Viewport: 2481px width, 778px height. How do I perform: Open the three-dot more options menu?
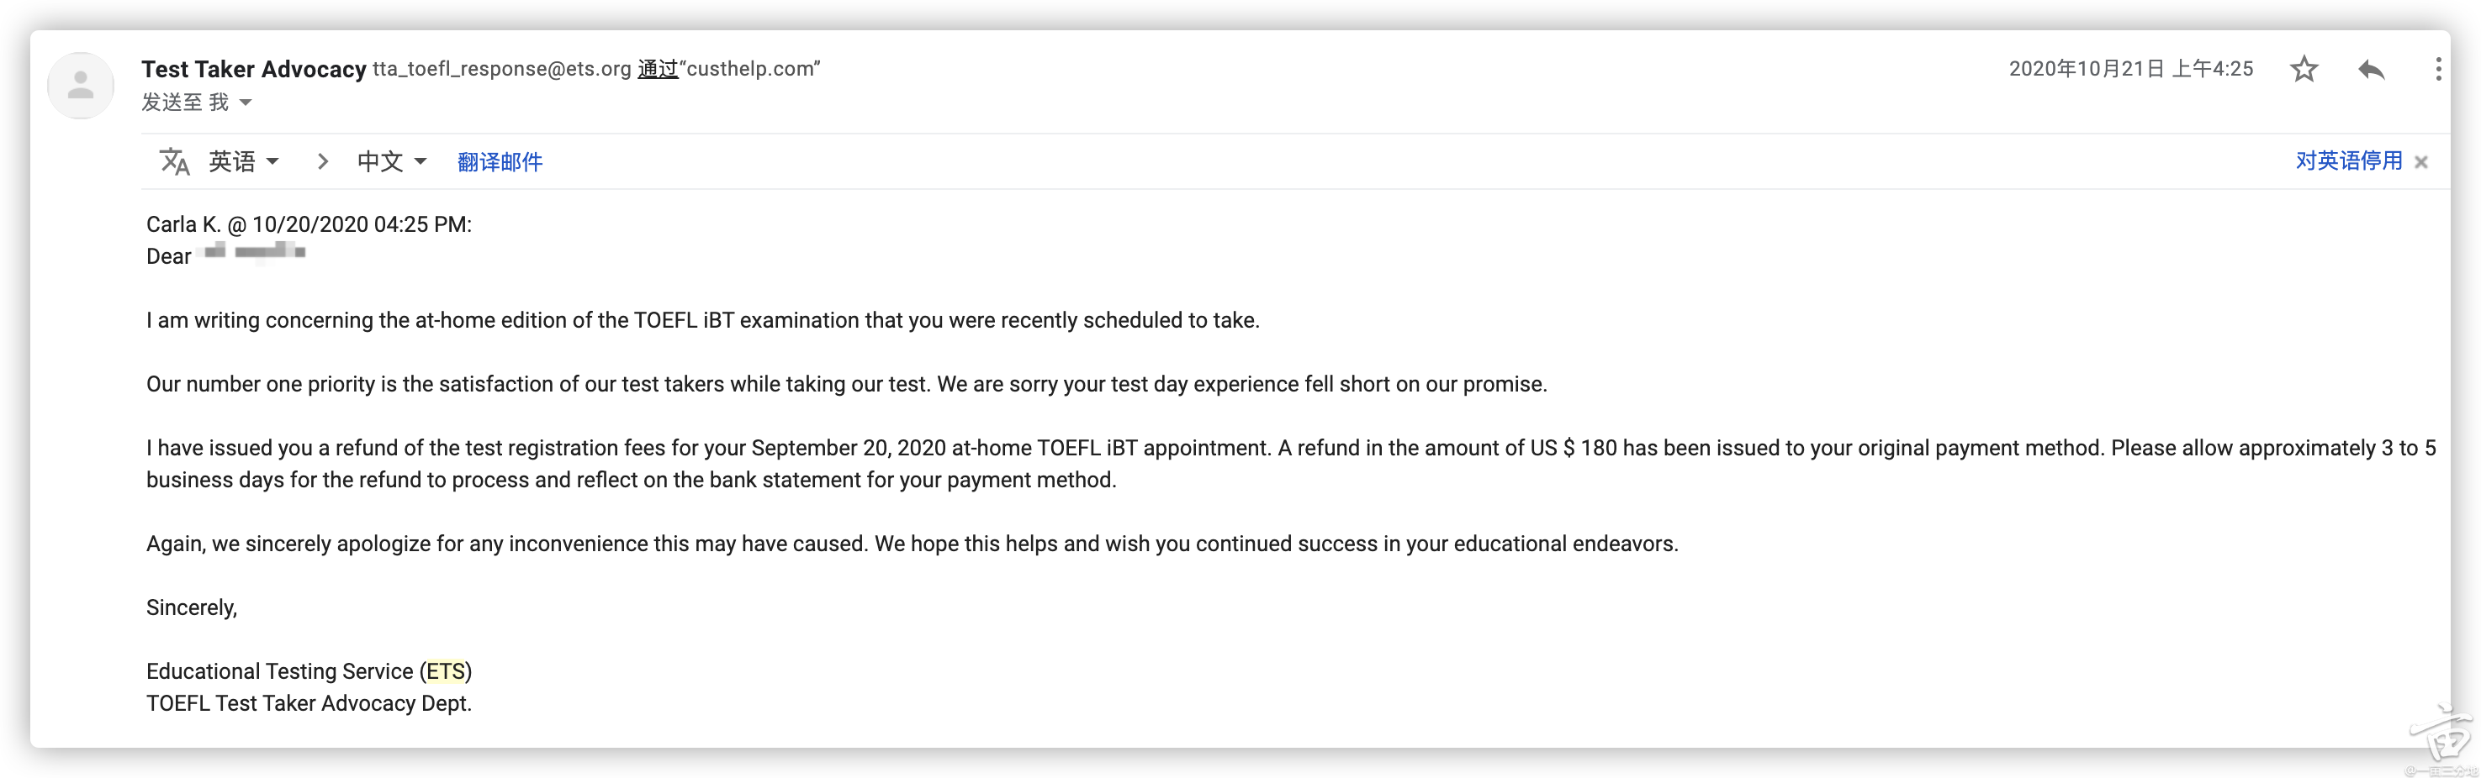point(2437,69)
